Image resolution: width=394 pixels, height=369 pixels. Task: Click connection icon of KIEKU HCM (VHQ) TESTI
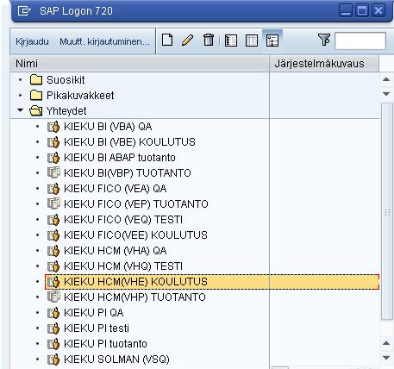53,266
